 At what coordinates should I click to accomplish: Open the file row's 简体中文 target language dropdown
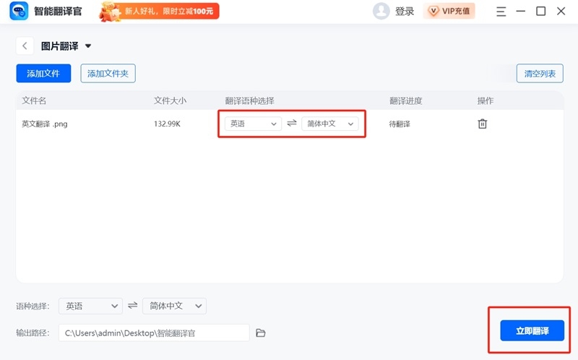330,124
